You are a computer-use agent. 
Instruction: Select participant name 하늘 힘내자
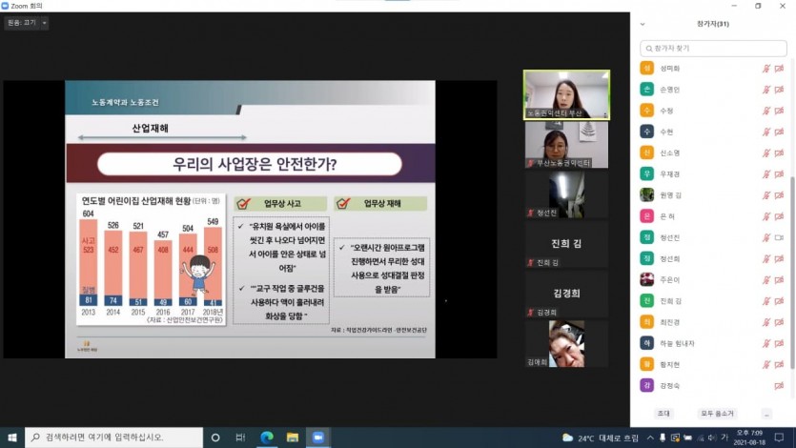[677, 344]
